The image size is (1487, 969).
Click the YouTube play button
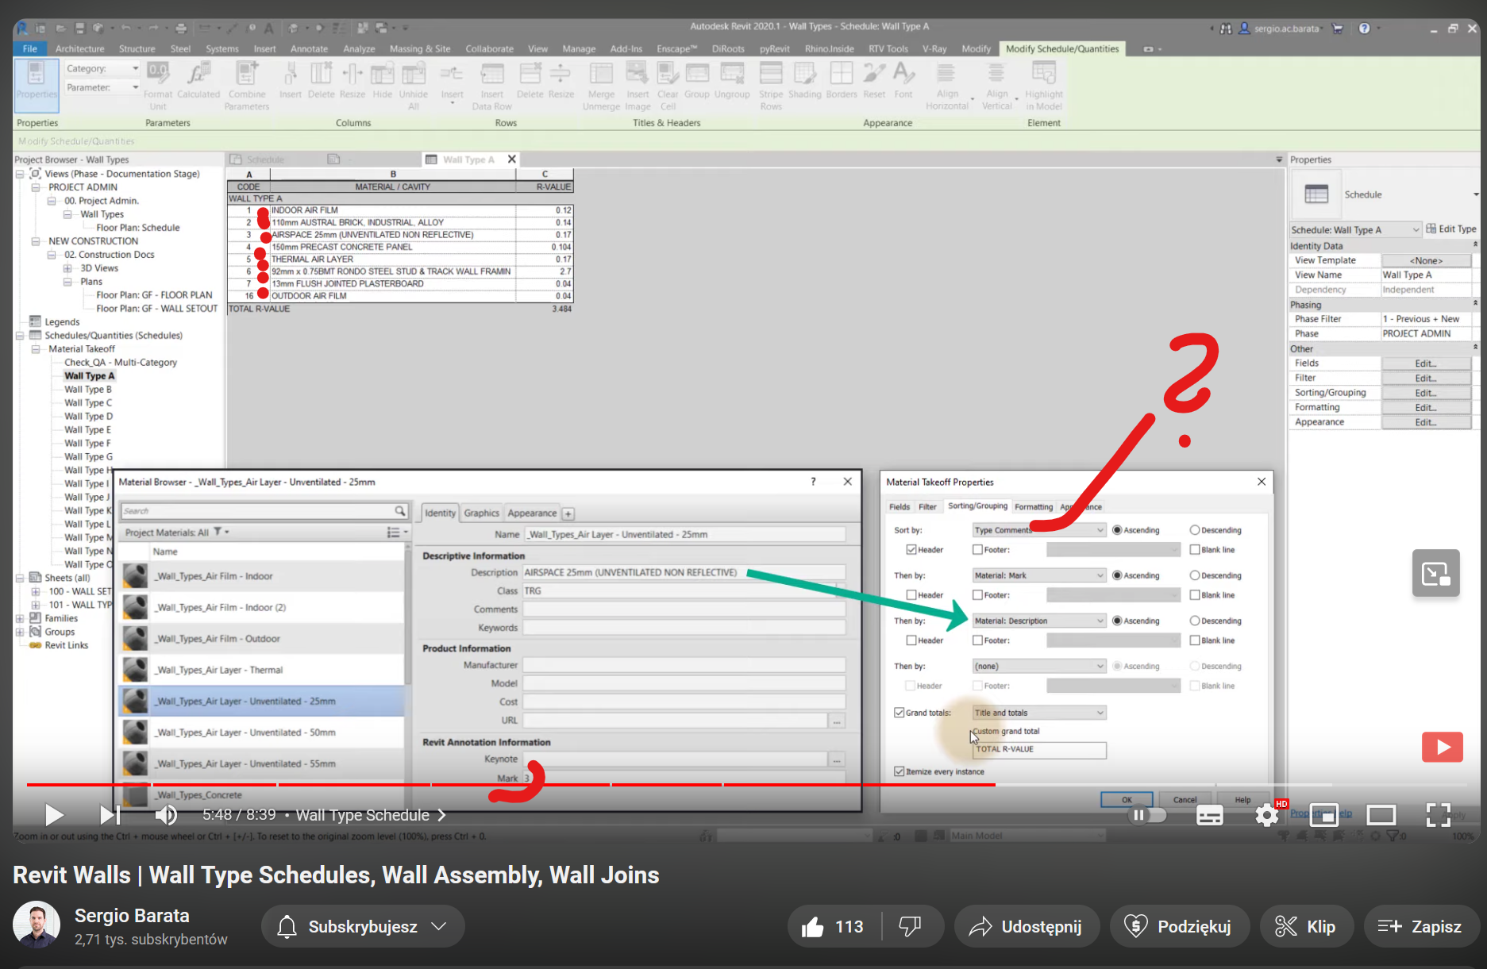pyautogui.click(x=54, y=814)
